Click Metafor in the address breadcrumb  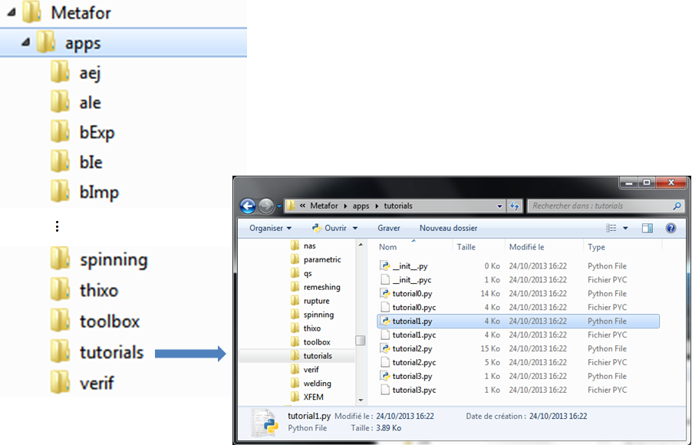click(x=324, y=206)
